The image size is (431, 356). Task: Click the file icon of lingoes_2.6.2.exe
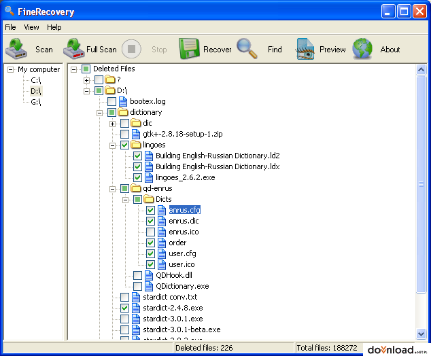149,177
